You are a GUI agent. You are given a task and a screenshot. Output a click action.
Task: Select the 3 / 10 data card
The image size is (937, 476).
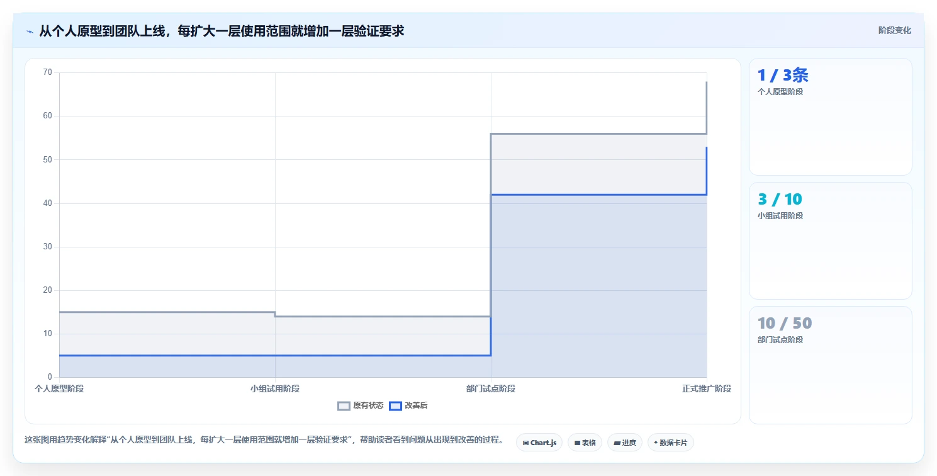pyautogui.click(x=830, y=241)
